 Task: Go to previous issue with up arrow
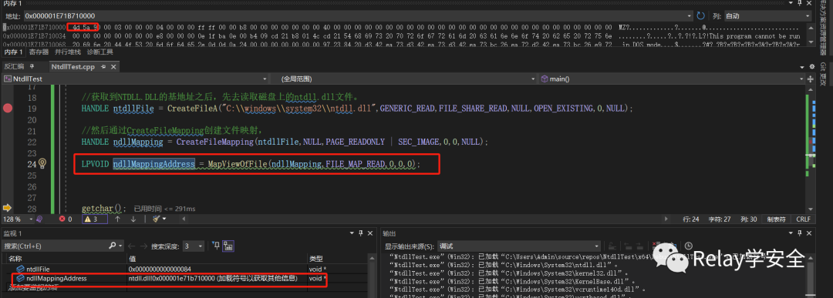[x=117, y=219]
